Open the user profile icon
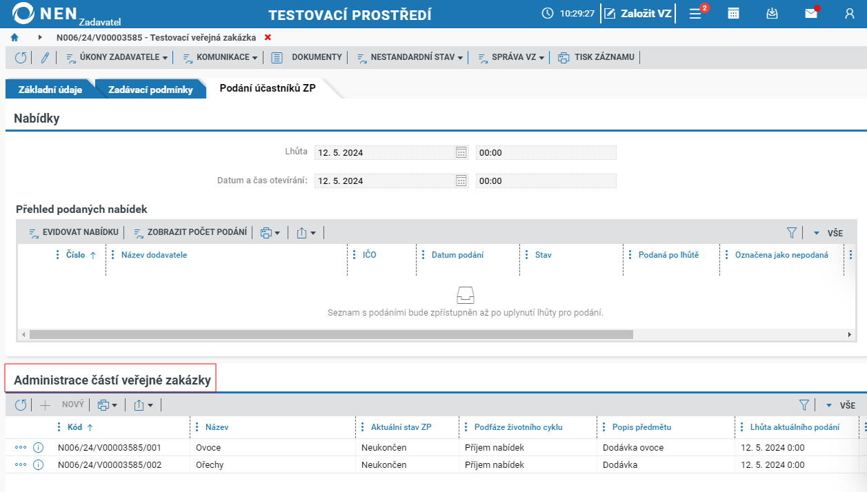The width and height of the screenshot is (867, 492). [850, 13]
